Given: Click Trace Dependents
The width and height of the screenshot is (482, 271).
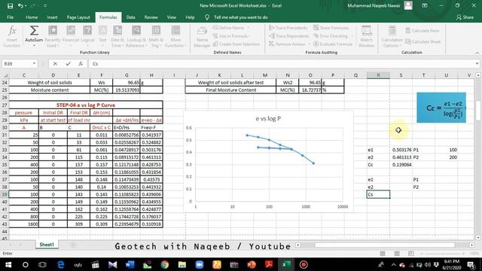Looking at the screenshot, I should [x=289, y=36].
